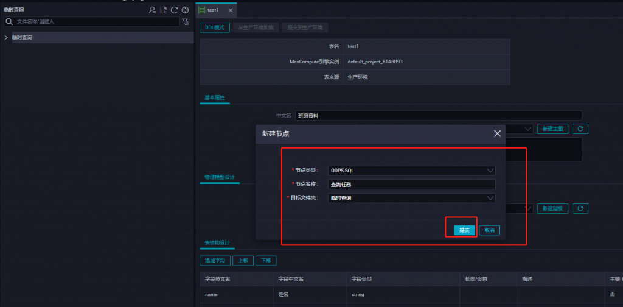This screenshot has height=307, width=623.
Task: Click the string type cell
Action: 403,295
